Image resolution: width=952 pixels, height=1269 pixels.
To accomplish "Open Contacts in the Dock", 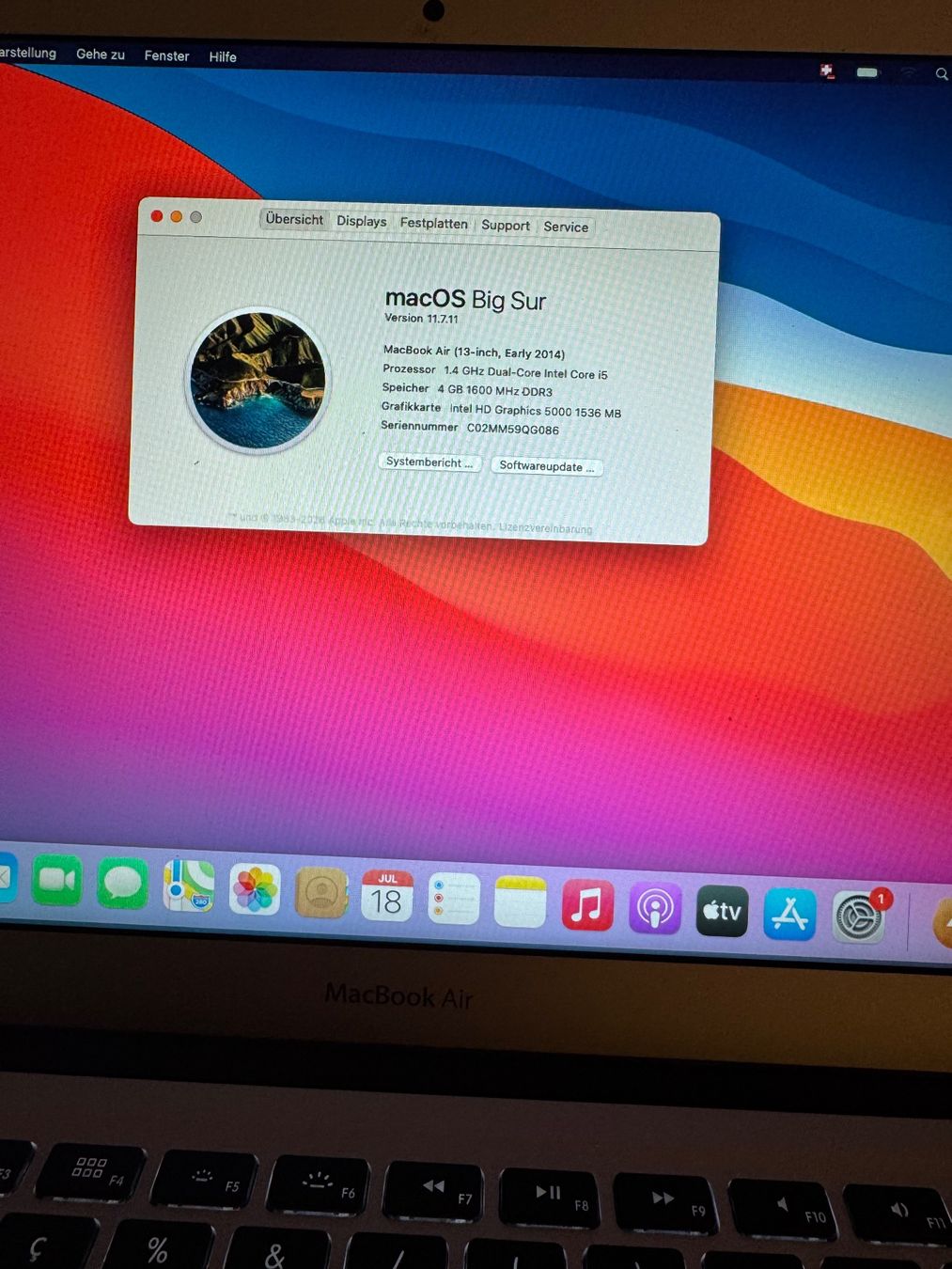I will coord(320,893).
